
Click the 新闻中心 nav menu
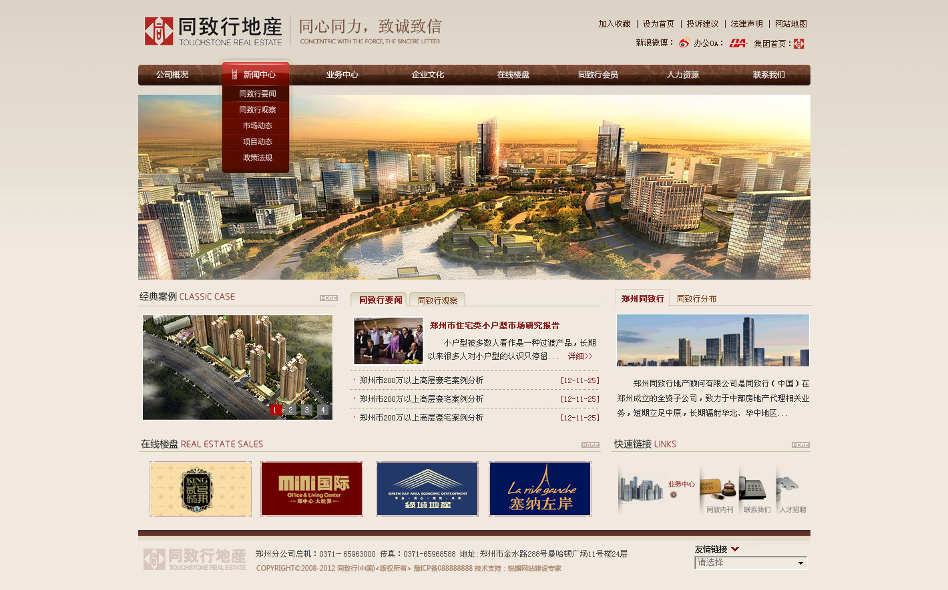256,74
